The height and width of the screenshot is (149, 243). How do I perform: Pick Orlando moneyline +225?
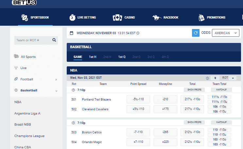[x=165, y=142]
